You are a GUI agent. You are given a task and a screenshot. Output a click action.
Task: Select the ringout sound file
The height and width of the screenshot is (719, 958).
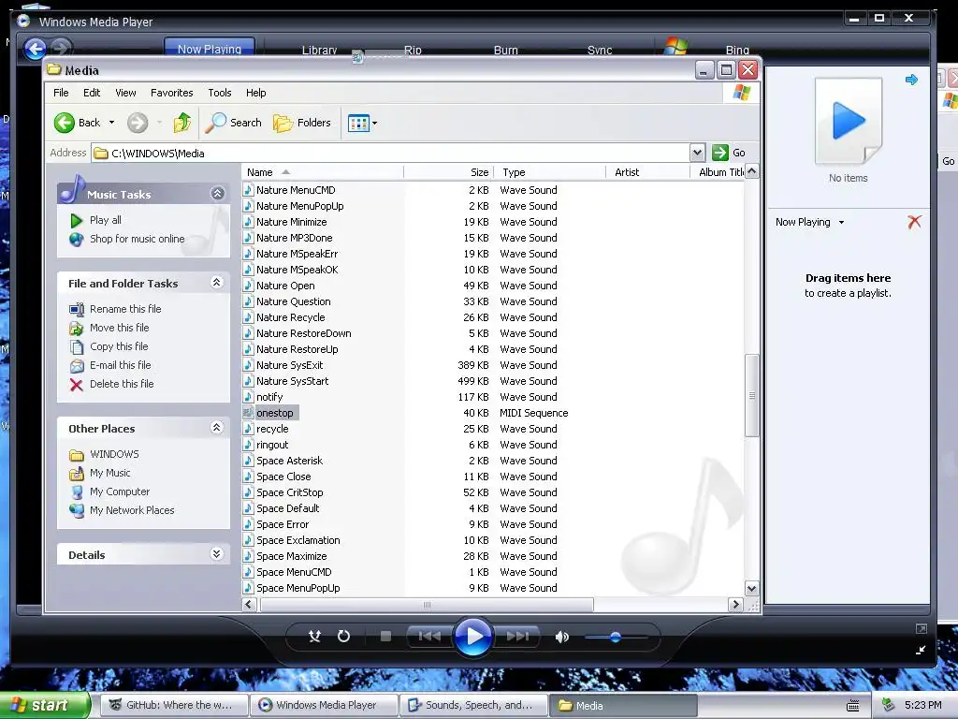tap(272, 445)
